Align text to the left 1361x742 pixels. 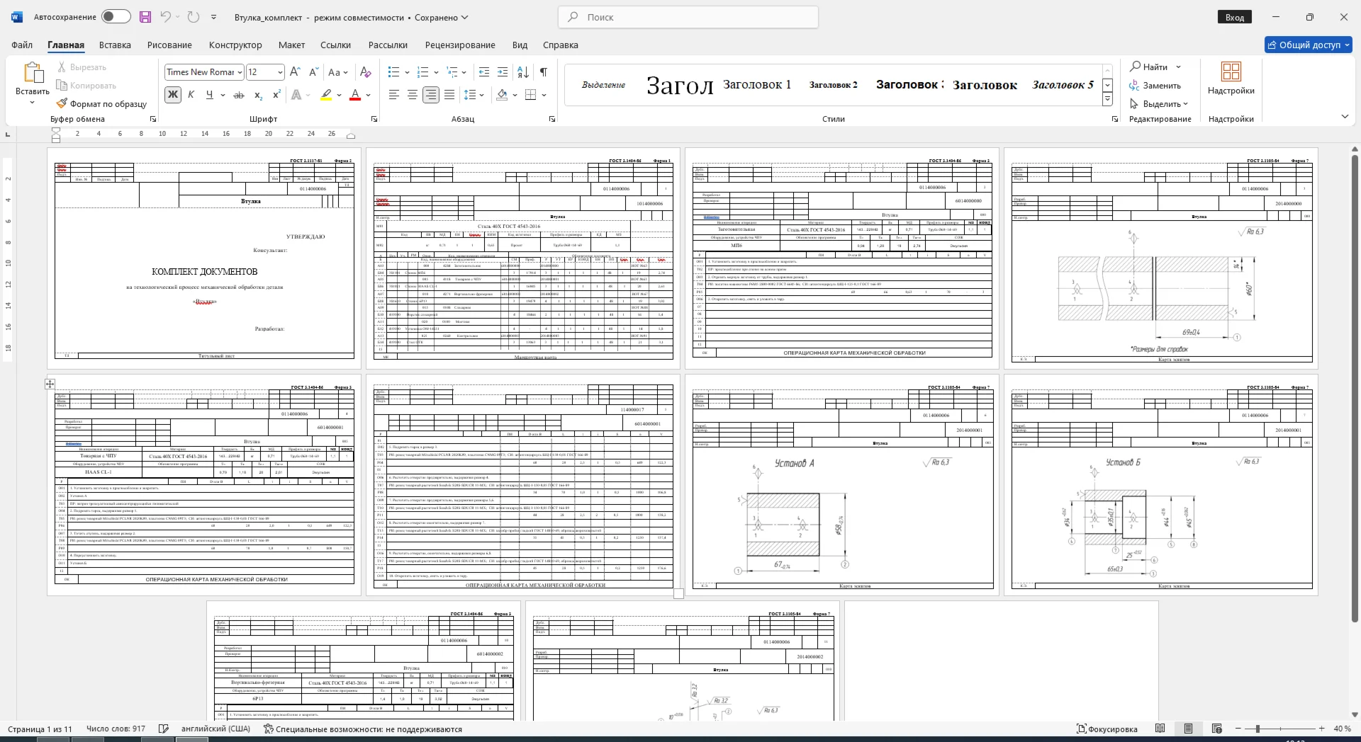point(394,95)
